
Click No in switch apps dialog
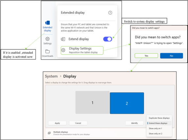point(172,56)
